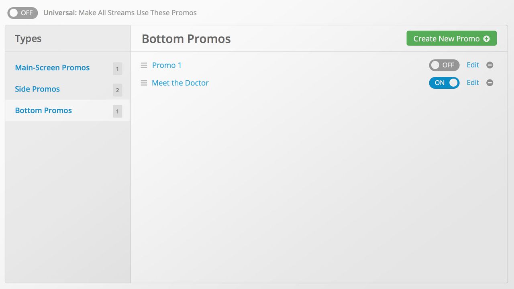
Task: Edit the Meet the Doctor promo
Action: (x=473, y=83)
